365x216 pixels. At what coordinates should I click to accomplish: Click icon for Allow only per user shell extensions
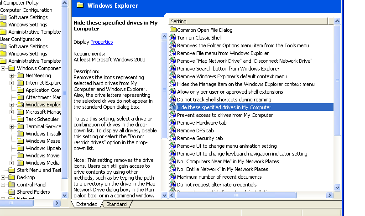(x=172, y=92)
